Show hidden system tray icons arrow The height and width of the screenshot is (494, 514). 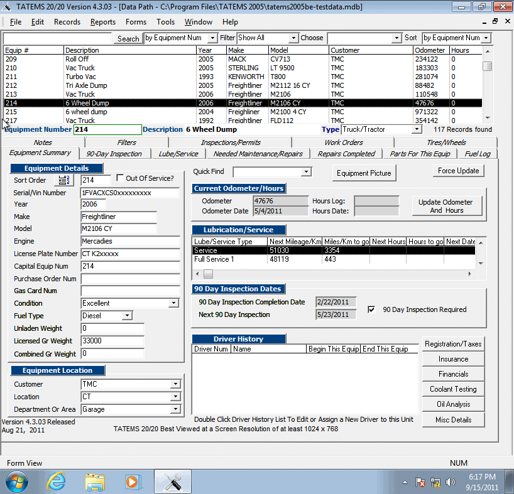[x=404, y=482]
